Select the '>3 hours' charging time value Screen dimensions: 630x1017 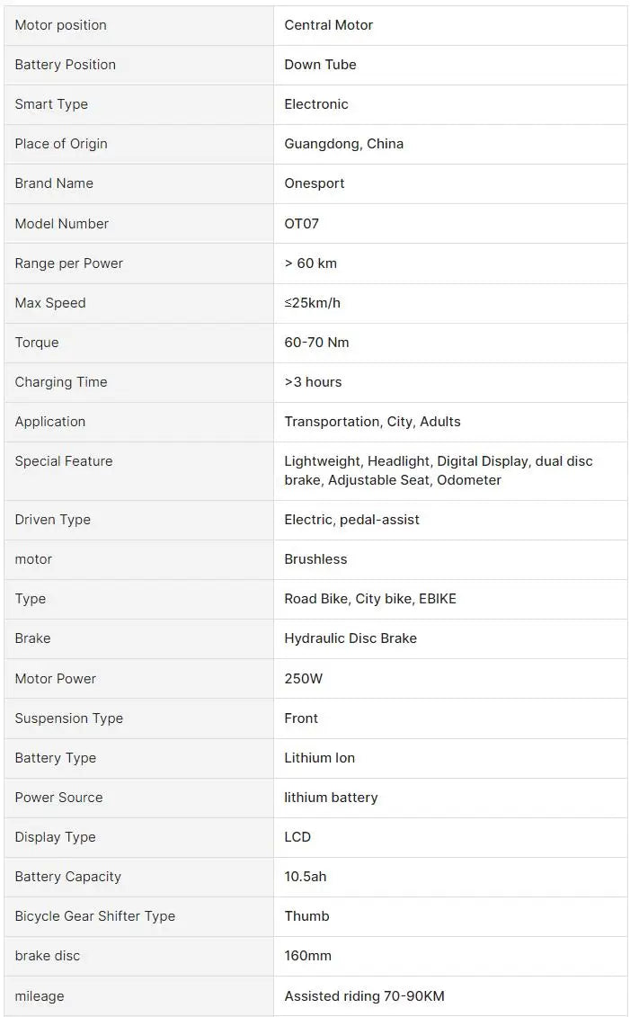point(313,382)
